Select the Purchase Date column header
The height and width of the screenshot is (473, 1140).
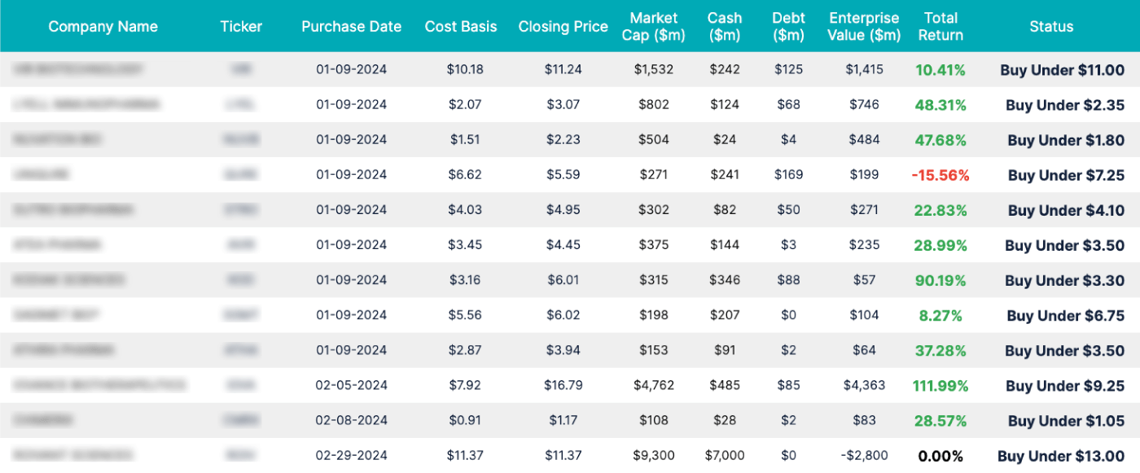(x=351, y=26)
